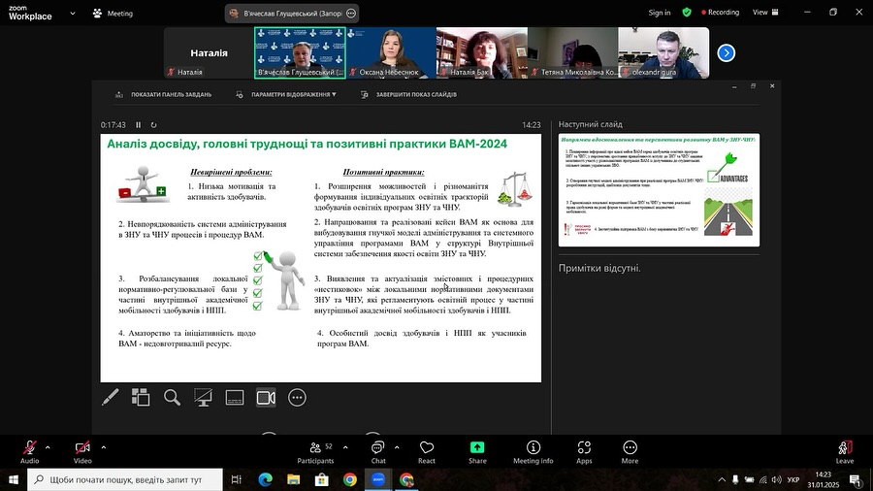
Task: Black out slideshow screen icon
Action: point(204,398)
